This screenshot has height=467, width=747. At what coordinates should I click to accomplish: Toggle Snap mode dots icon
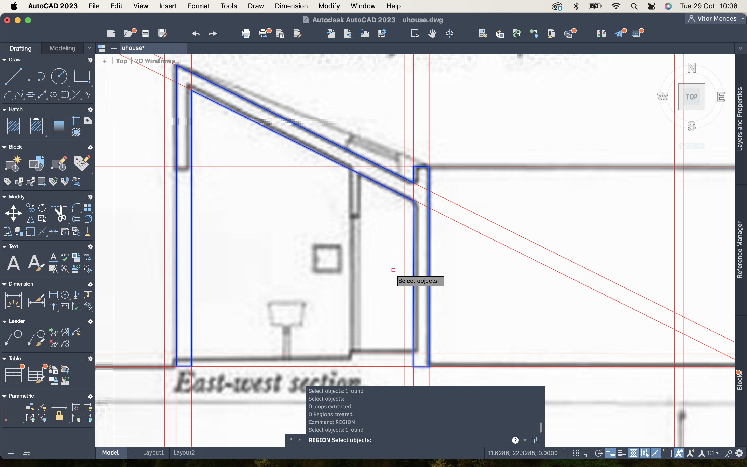(x=576, y=453)
